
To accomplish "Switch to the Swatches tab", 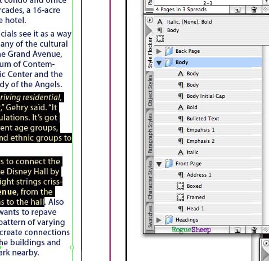I will click(150, 217).
